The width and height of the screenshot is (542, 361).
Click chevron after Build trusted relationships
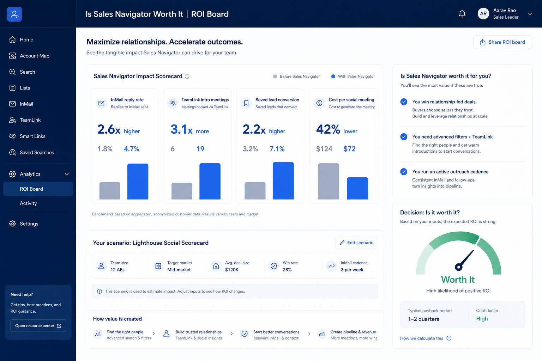(231, 334)
